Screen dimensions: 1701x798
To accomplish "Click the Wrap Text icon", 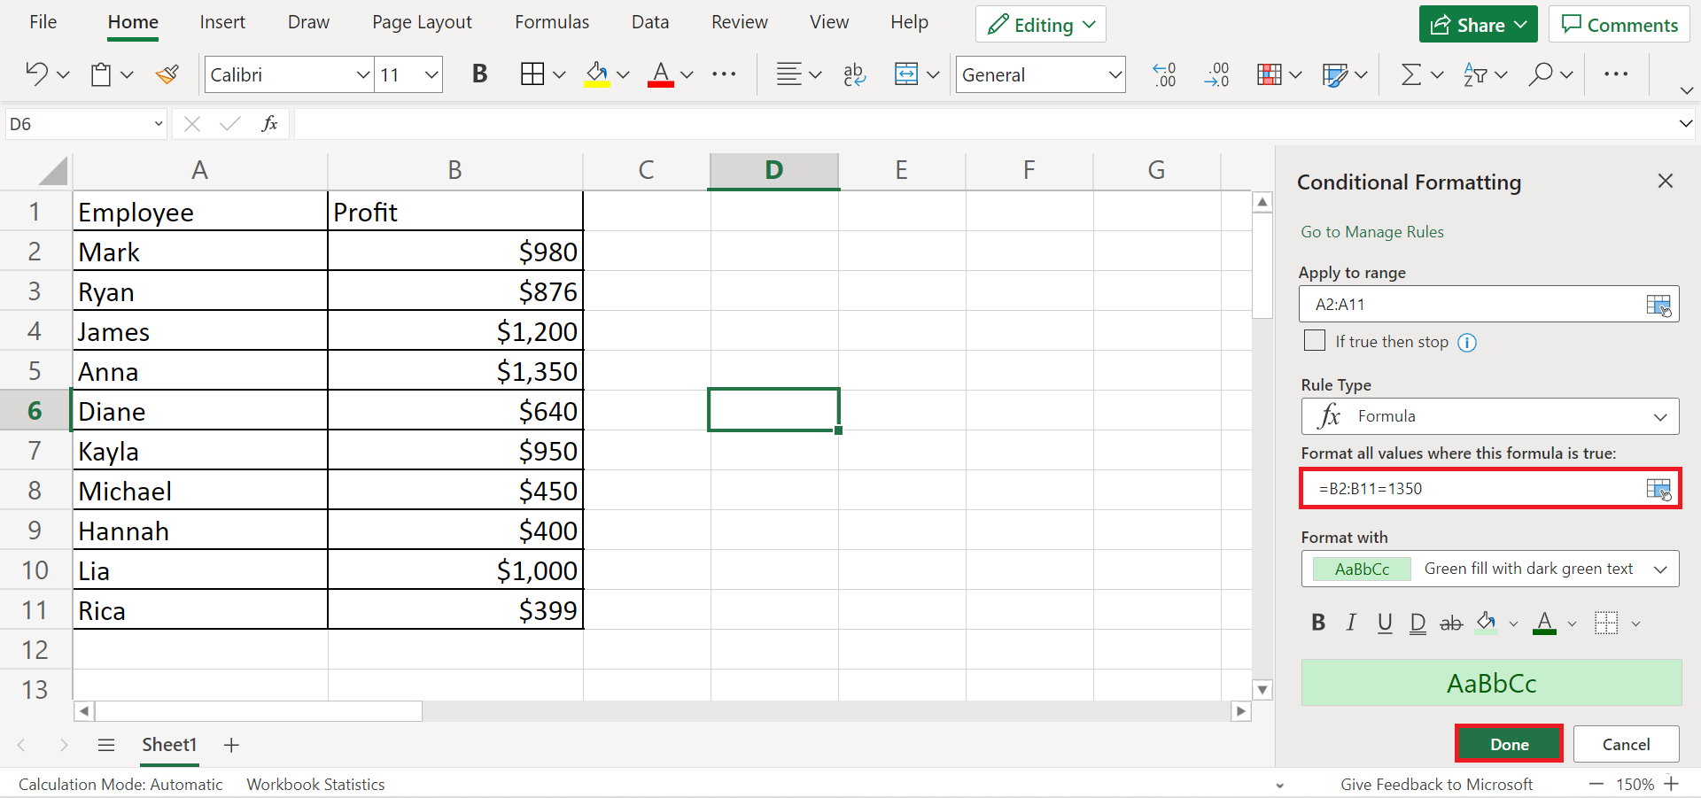I will tap(854, 74).
